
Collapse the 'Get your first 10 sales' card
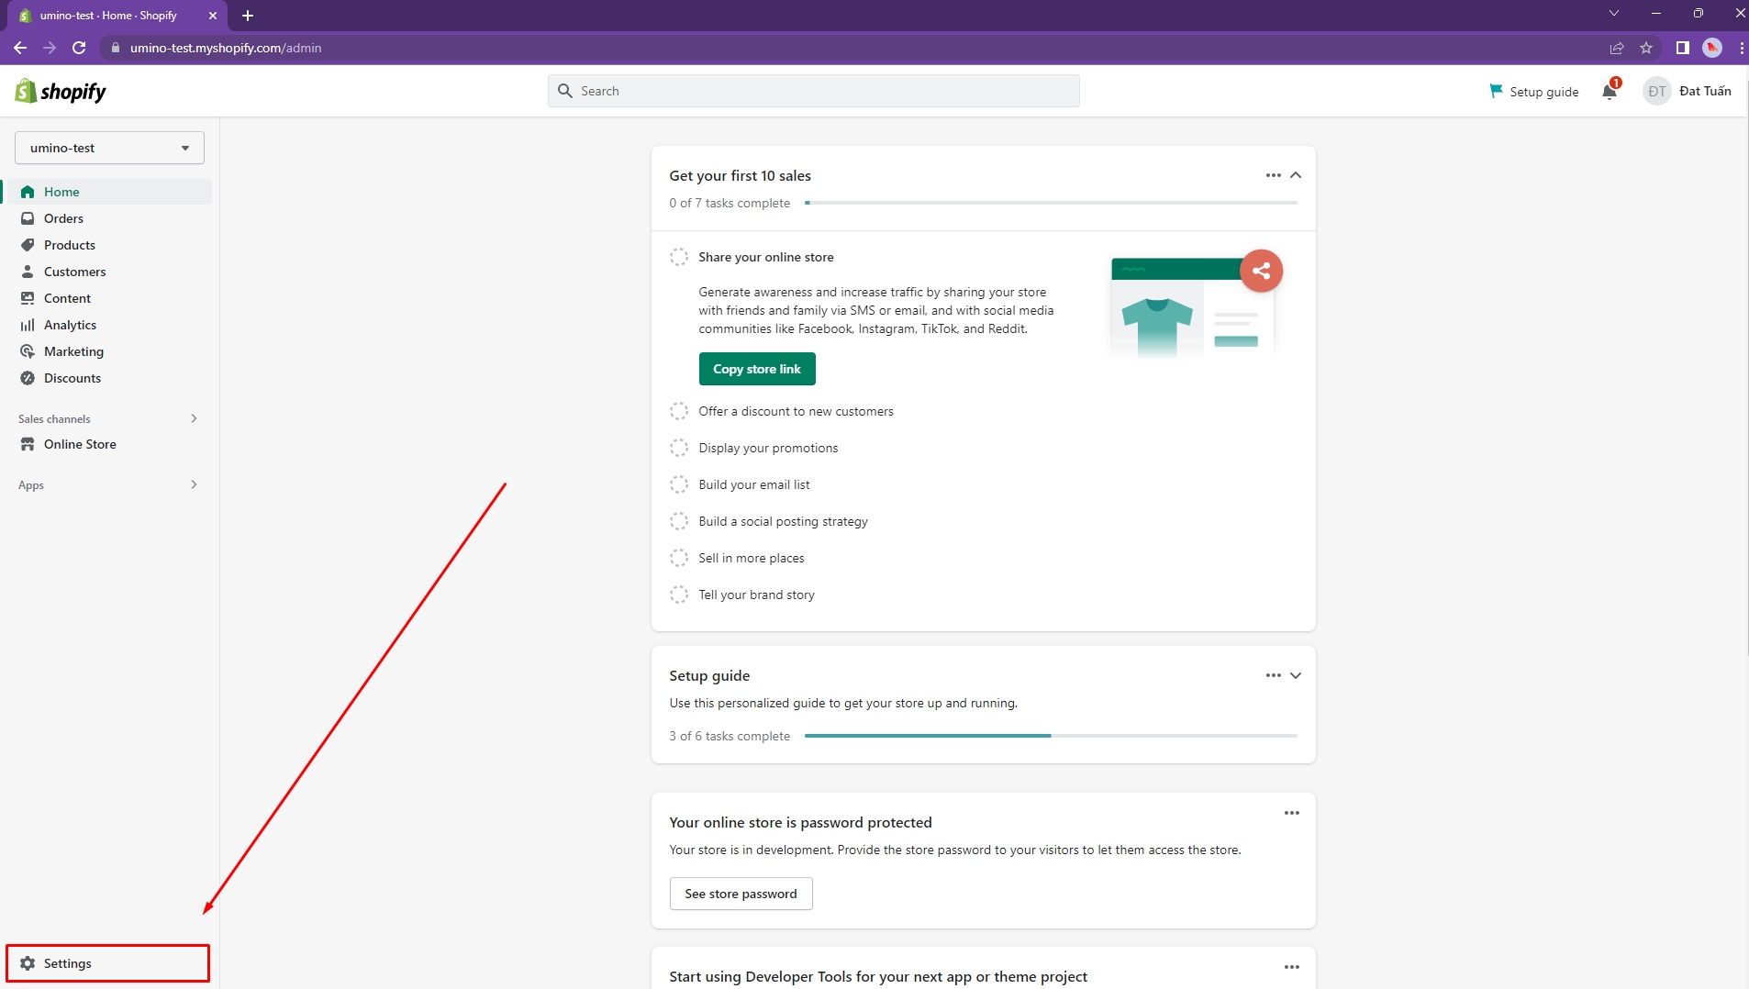pos(1296,175)
